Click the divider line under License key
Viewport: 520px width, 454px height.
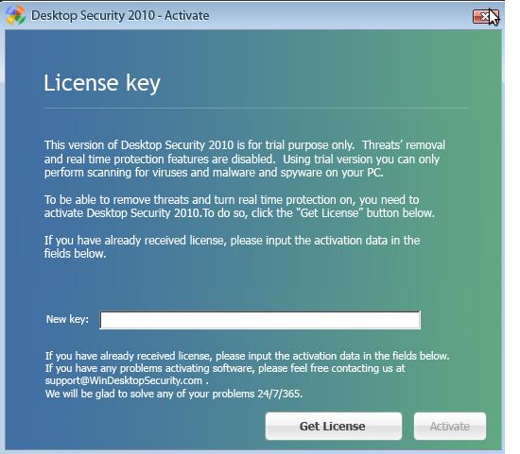256,108
